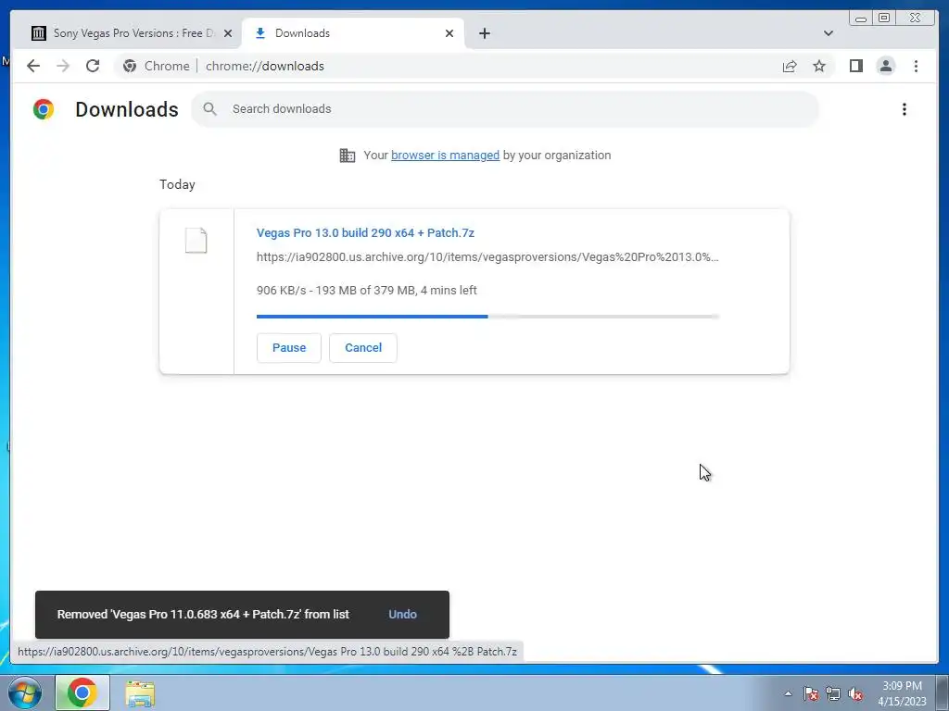Select the Downloads tab
The image size is (949, 711).
click(353, 33)
